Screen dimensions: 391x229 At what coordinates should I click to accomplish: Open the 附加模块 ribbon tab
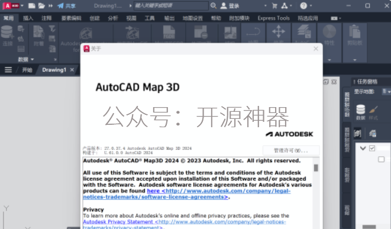click(x=239, y=18)
